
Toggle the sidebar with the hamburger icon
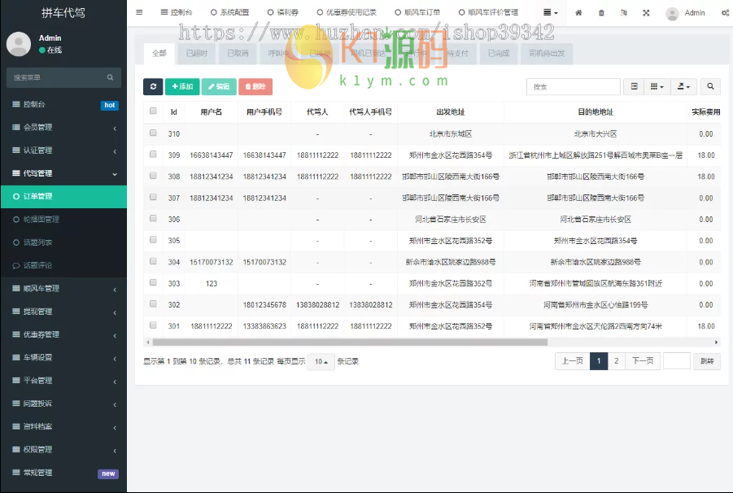coord(139,12)
